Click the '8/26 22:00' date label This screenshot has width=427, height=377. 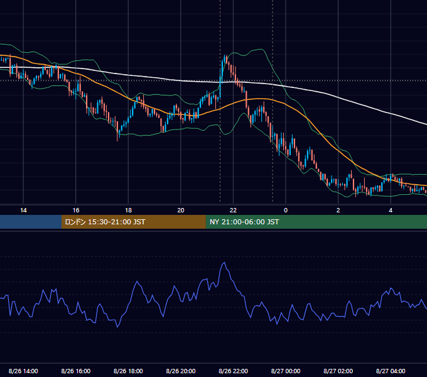pyautogui.click(x=234, y=371)
